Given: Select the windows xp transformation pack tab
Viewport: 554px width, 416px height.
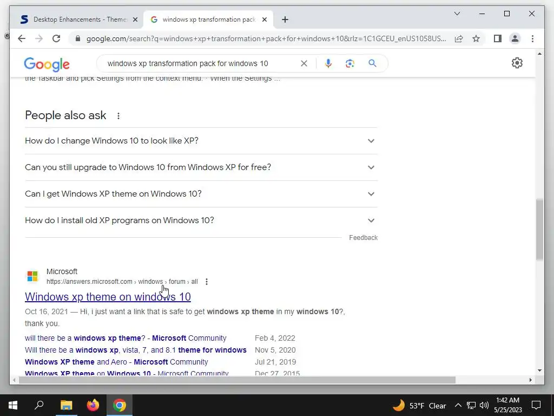Looking at the screenshot, I should click(208, 19).
